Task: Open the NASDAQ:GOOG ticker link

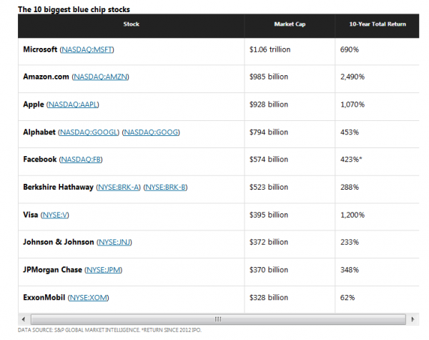Action: (x=151, y=132)
